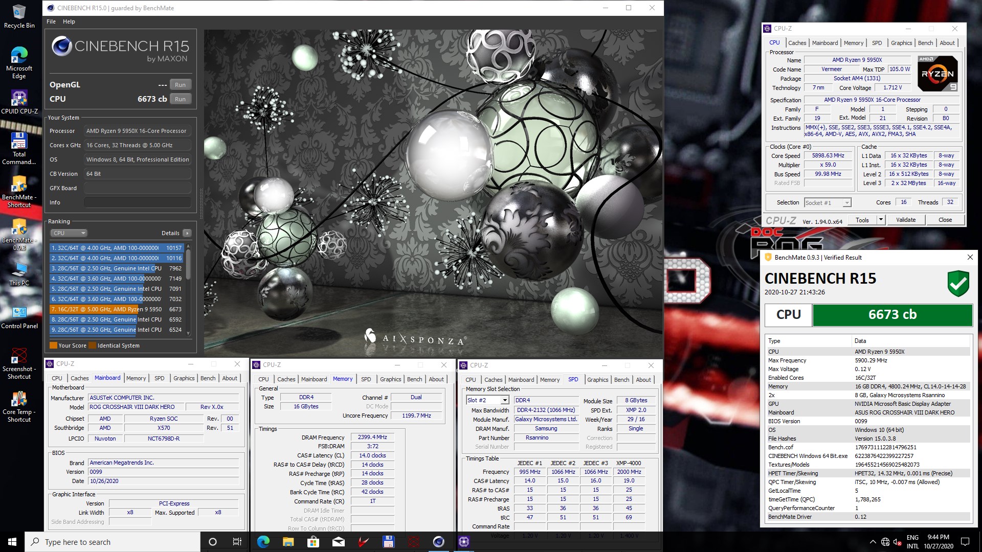Open the Ranking CPU dropdown
This screenshot has height=552, width=982.
coord(69,233)
